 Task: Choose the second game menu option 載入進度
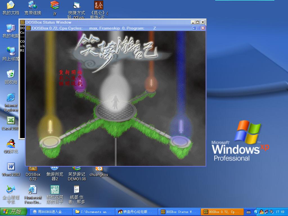point(71,78)
